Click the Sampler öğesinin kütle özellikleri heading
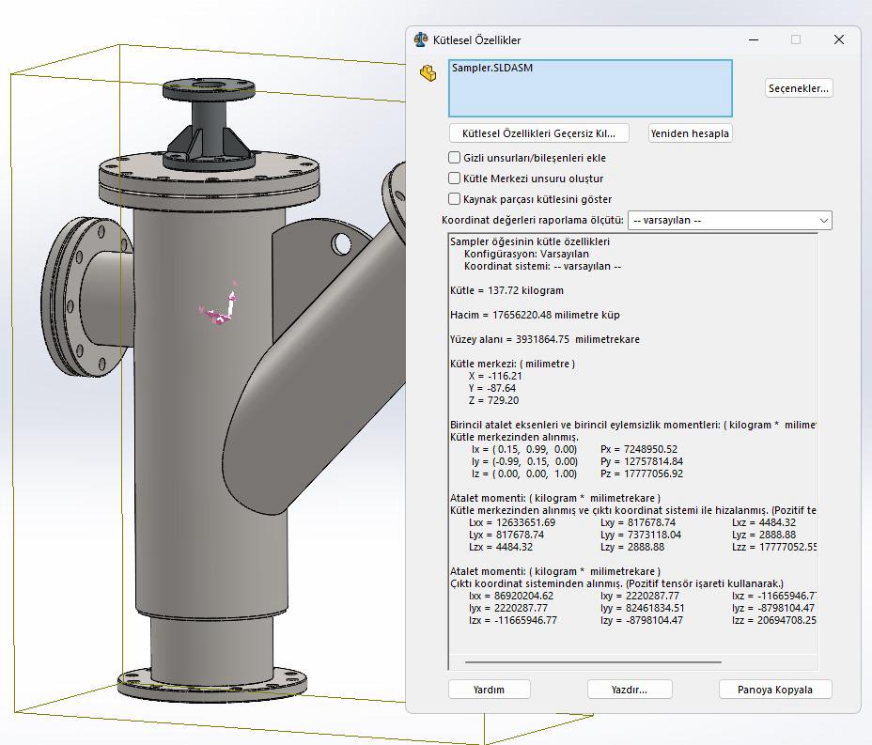The image size is (872, 745). pos(530,241)
